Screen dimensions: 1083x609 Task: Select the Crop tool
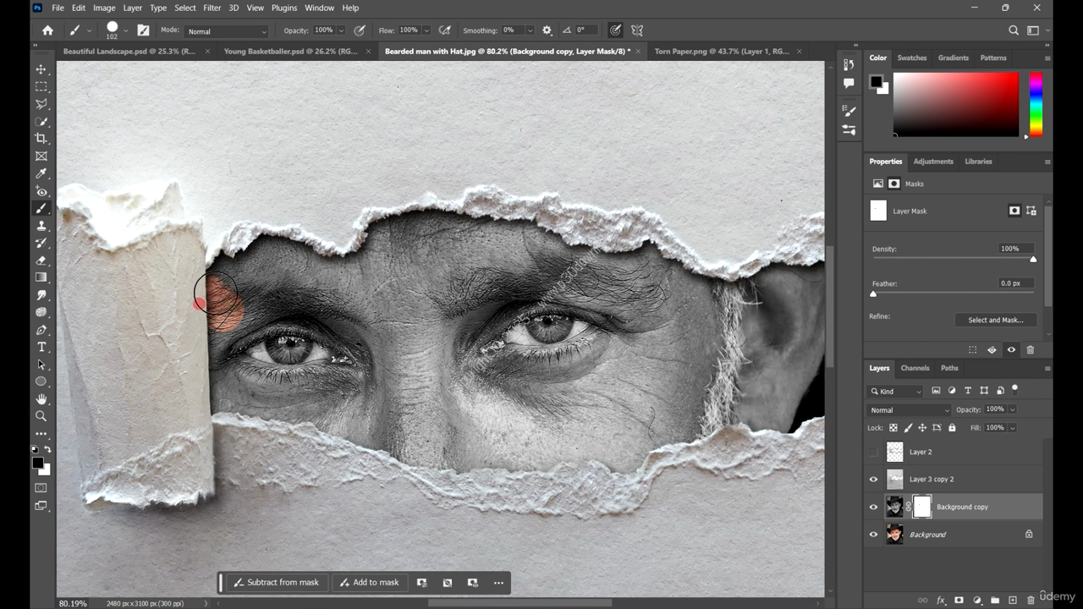[41, 139]
